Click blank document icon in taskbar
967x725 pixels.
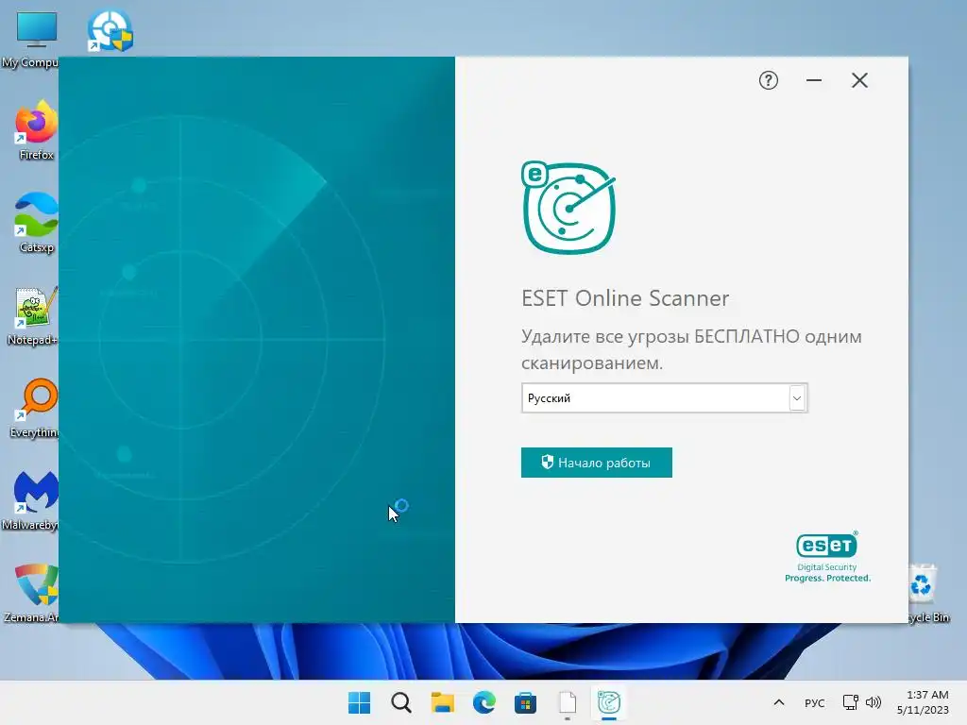568,702
